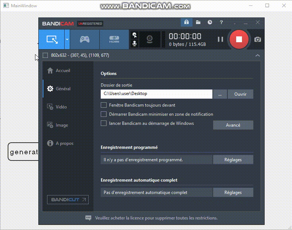Enable Fenêtre Bandicam toujours devant
The width and height of the screenshot is (292, 230).
(x=104, y=105)
